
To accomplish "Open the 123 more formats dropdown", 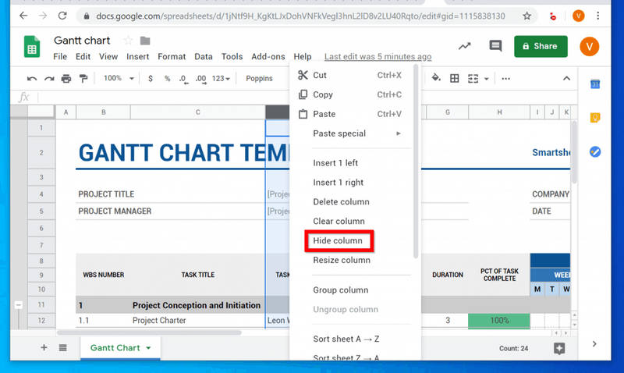I will [221, 78].
